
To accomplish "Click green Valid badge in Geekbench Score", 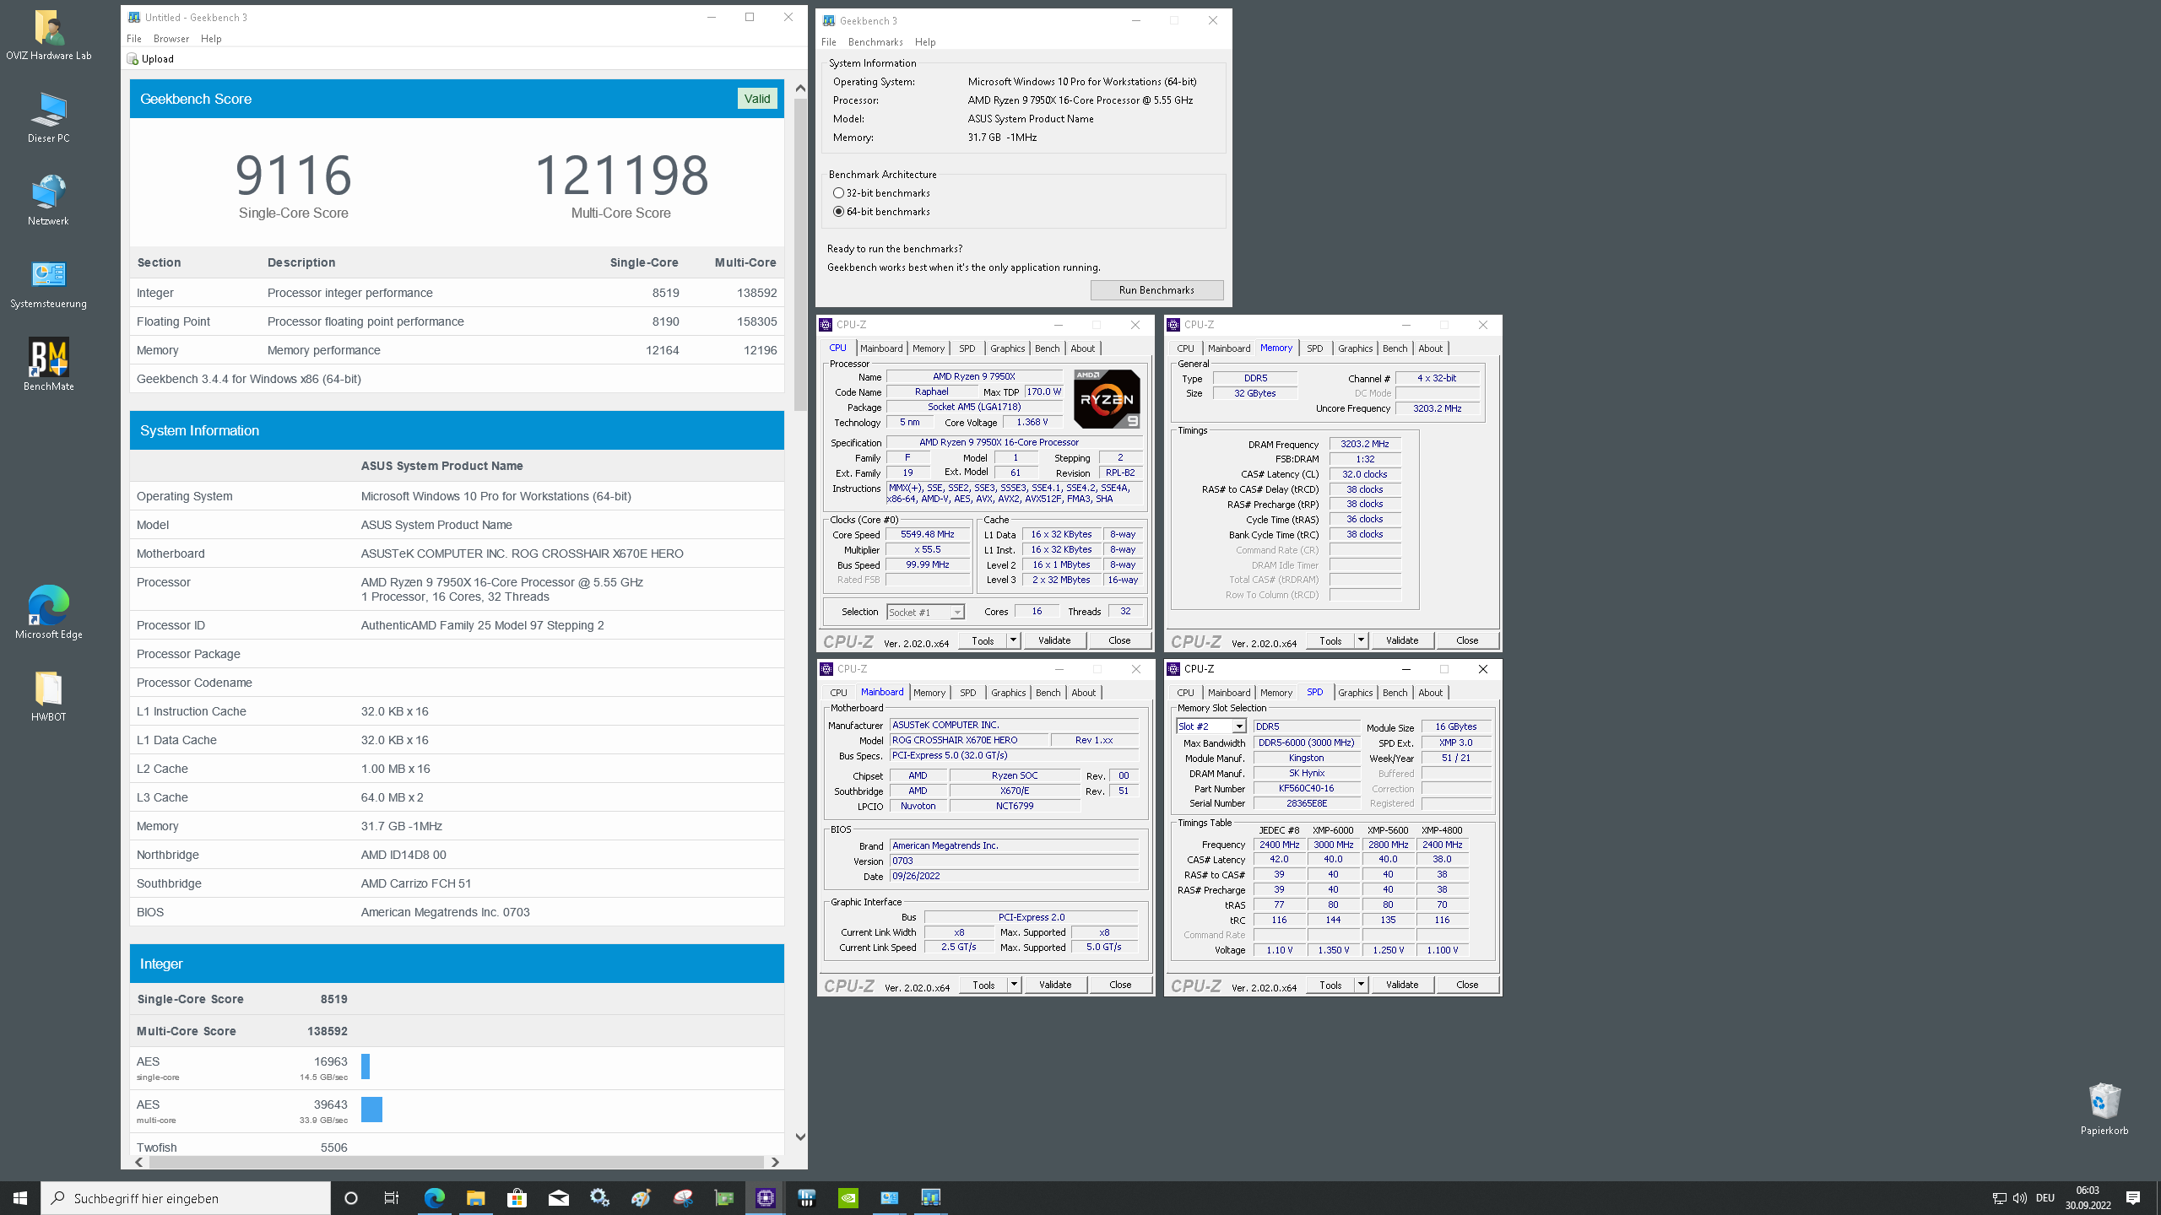I will point(756,99).
